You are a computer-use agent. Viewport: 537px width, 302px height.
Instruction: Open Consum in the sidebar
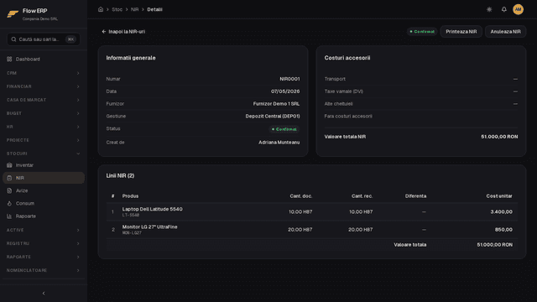pos(44,203)
